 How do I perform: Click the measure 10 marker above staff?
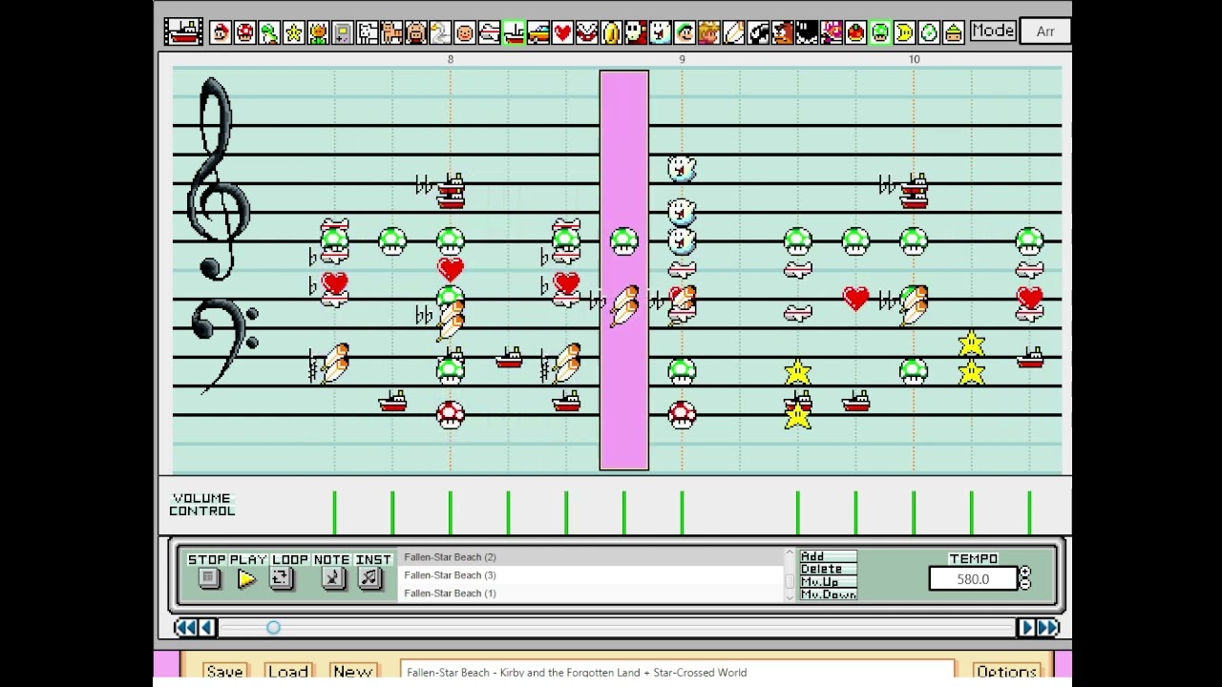coord(914,59)
